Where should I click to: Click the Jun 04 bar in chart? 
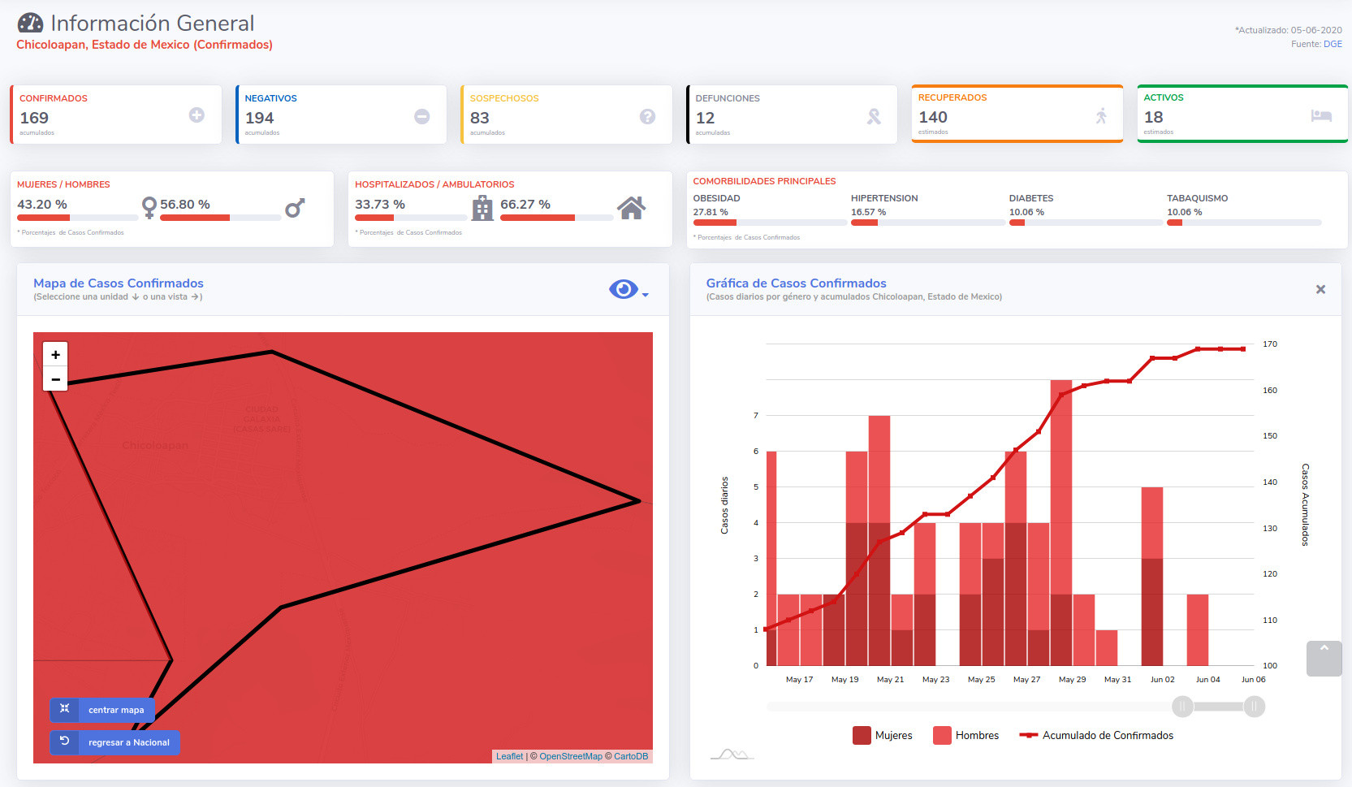click(1198, 630)
